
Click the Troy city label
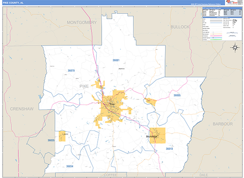(x=112, y=104)
